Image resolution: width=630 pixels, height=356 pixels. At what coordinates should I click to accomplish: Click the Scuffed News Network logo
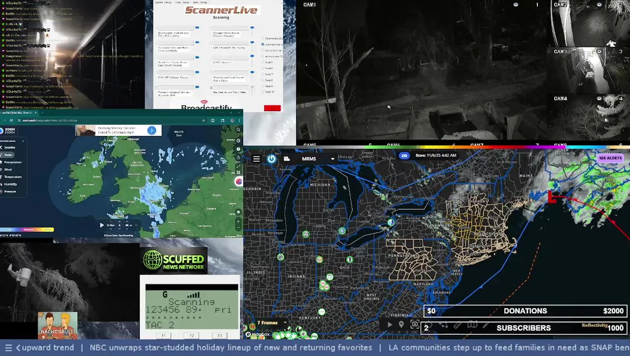pos(174,261)
